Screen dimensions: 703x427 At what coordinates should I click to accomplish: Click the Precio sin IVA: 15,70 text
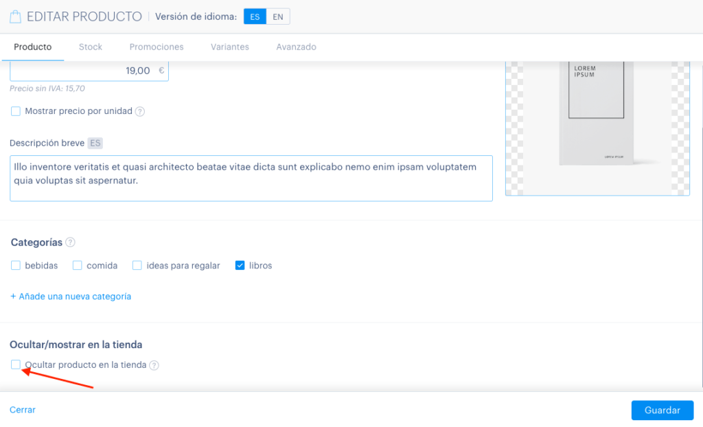pyautogui.click(x=47, y=89)
